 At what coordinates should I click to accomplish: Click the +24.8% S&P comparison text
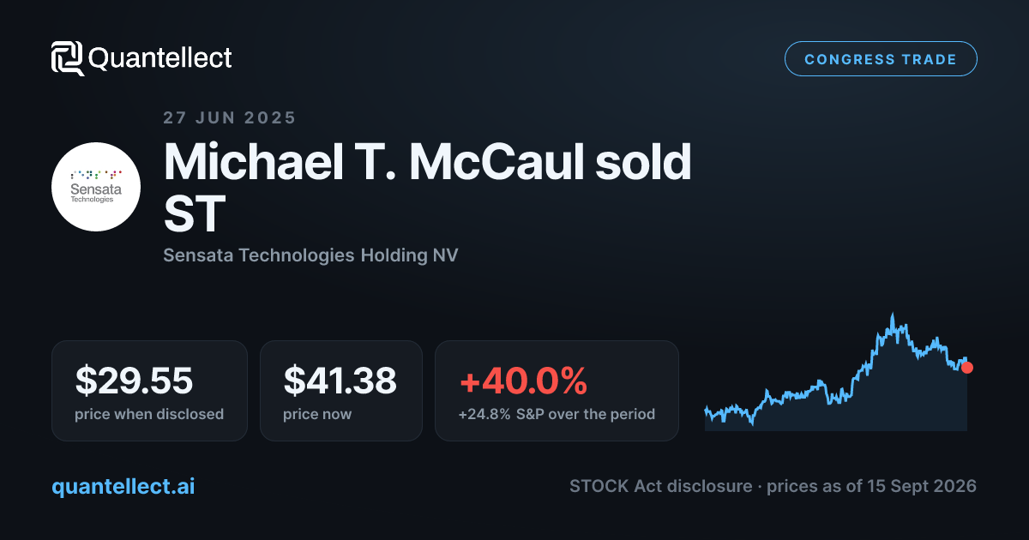(557, 414)
